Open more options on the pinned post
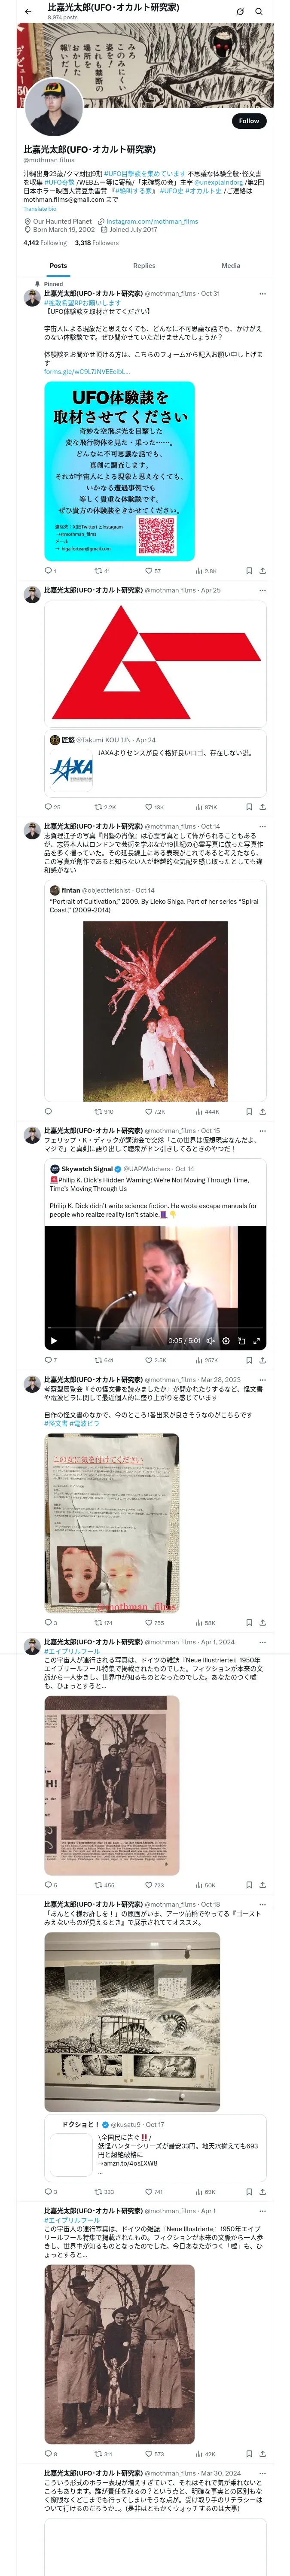 point(263,294)
